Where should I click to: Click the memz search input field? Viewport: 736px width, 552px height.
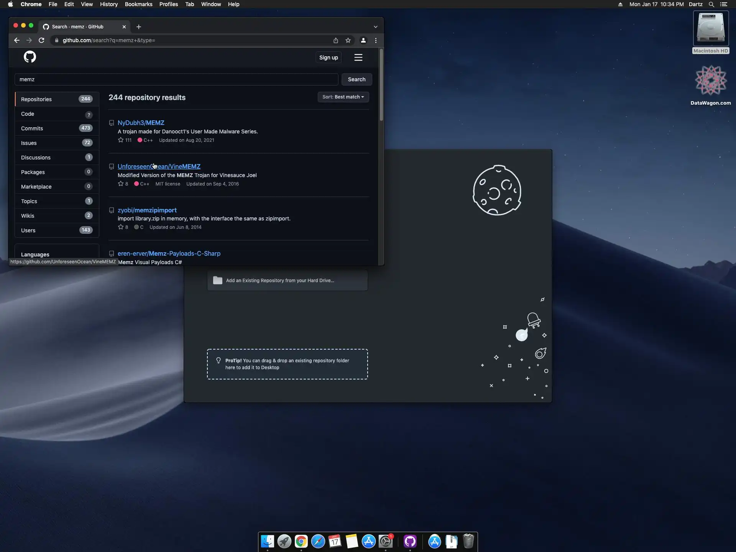point(176,79)
